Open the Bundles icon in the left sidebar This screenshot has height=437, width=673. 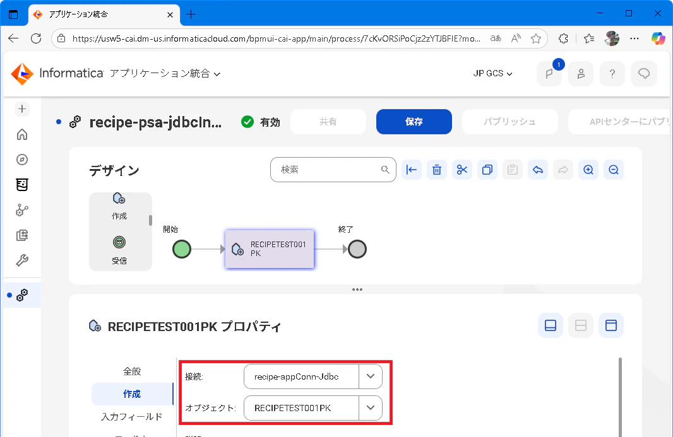pos(22,185)
